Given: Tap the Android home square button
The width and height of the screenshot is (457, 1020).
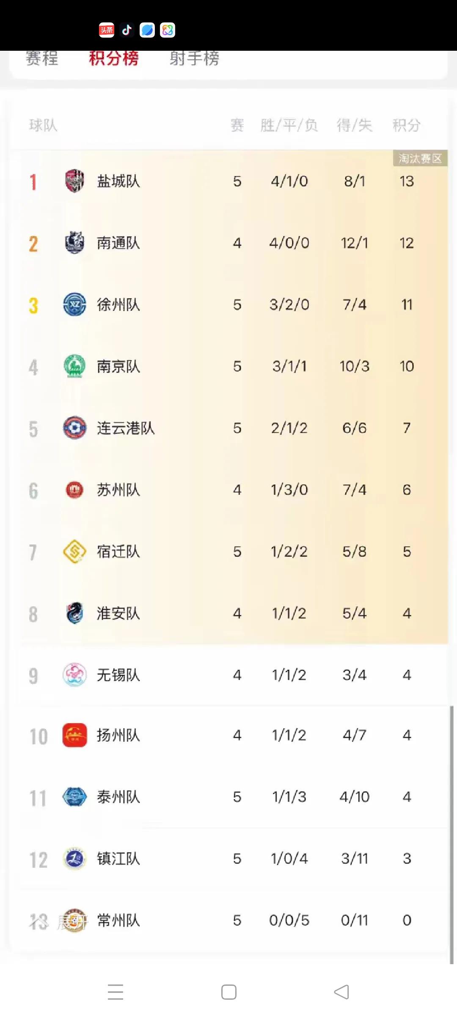Looking at the screenshot, I should 229,992.
